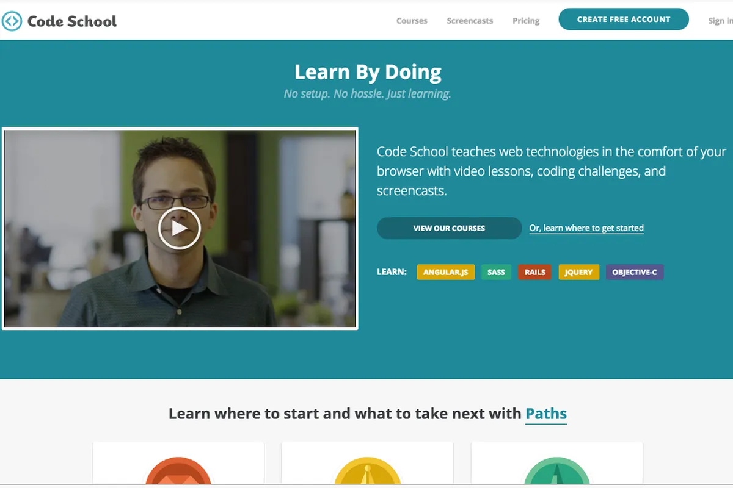
Task: Pick the jQuery tag
Action: [x=578, y=272]
